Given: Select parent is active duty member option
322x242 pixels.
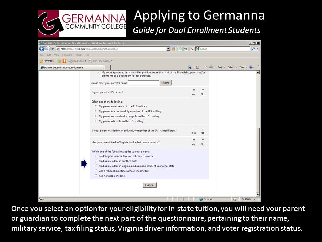Looking at the screenshot, I should coord(96,111).
